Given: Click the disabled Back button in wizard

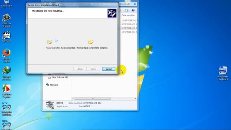Looking at the screenshot, I should pyautogui.click(x=79, y=69).
